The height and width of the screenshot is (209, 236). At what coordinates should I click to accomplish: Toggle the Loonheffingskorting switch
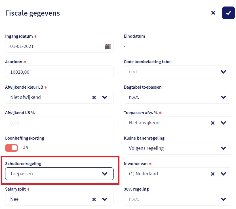point(12,148)
